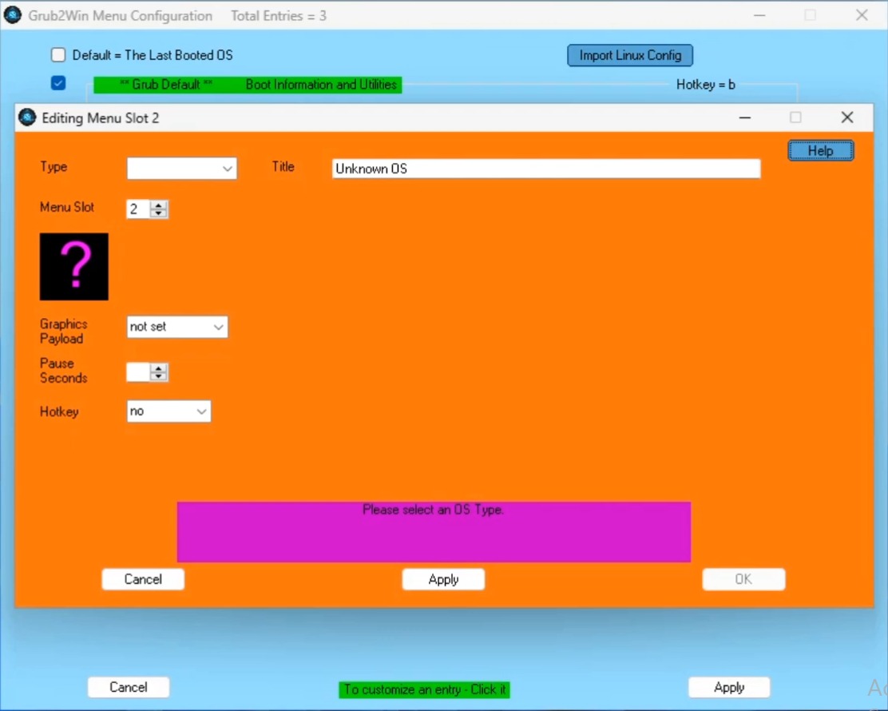Image resolution: width=888 pixels, height=711 pixels.
Task: Click the Title input field
Action: pyautogui.click(x=546, y=169)
